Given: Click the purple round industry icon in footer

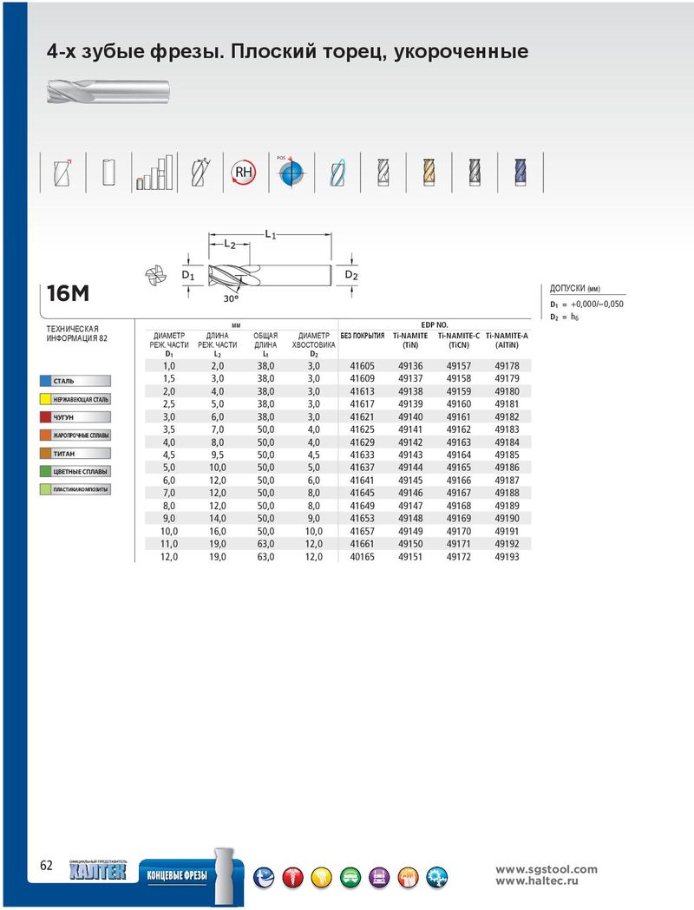Looking at the screenshot, I should point(379,877).
